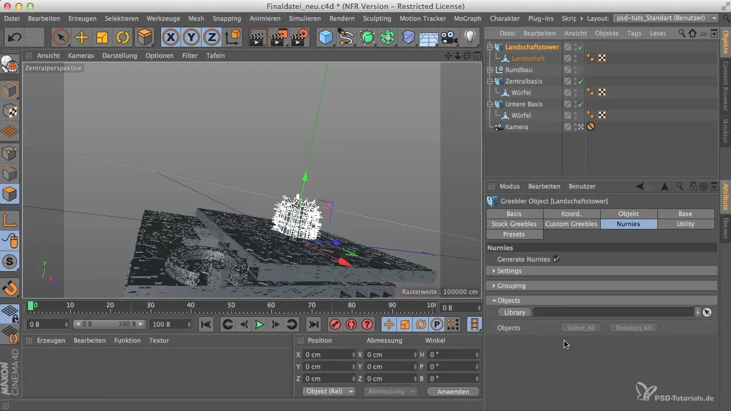This screenshot has height=411, width=731.
Task: Click the Undo arrow icon
Action: click(15, 38)
